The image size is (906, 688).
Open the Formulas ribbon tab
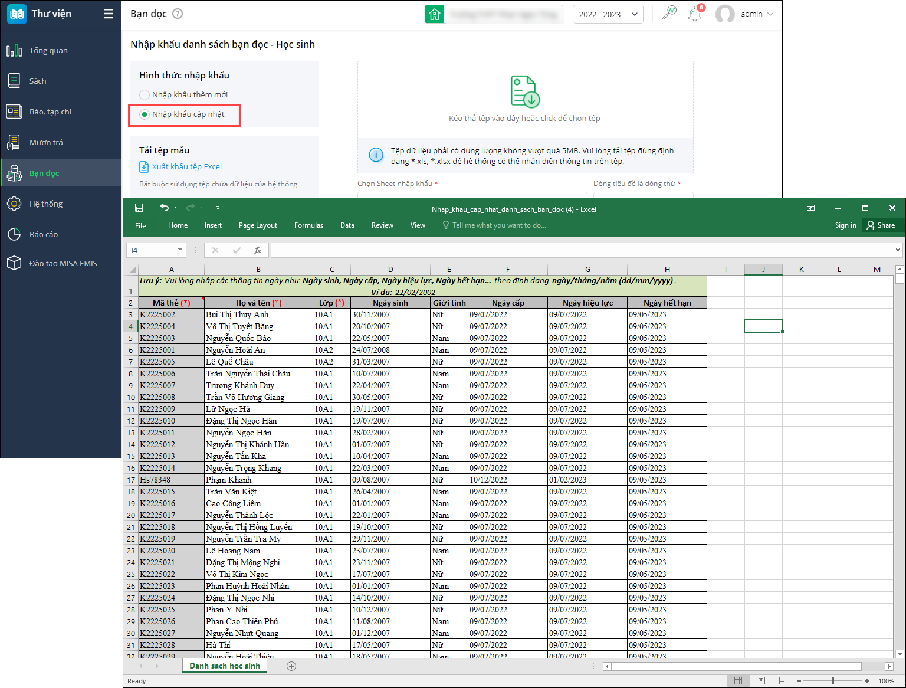pos(308,225)
